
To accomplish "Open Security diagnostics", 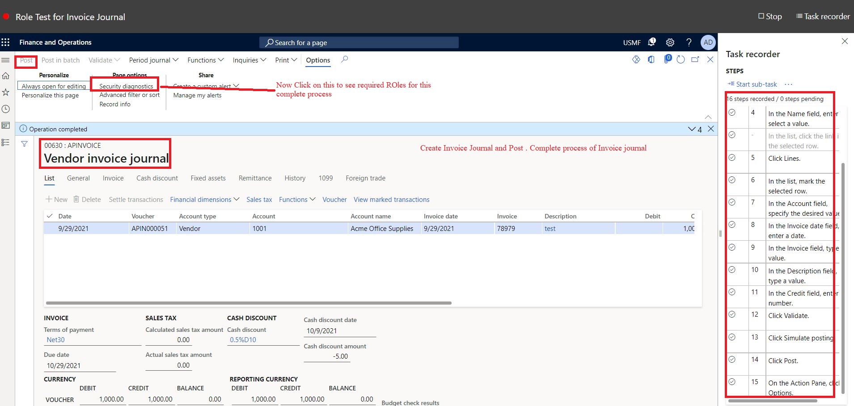I will (x=126, y=86).
